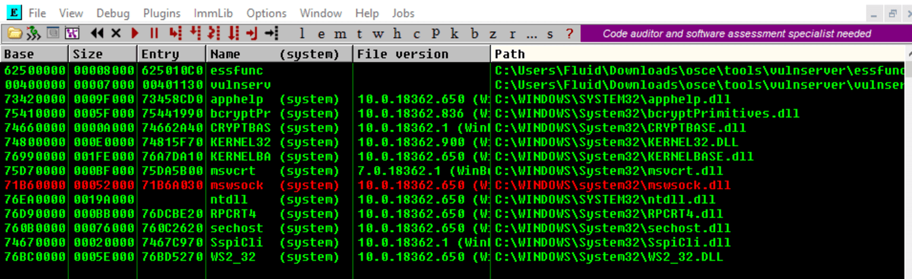Image resolution: width=912 pixels, height=279 pixels.
Task: Click the purple code auditor banner
Action: [746, 34]
